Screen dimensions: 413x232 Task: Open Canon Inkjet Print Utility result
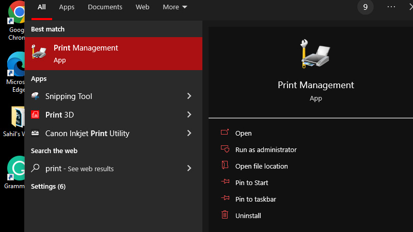[x=114, y=133]
